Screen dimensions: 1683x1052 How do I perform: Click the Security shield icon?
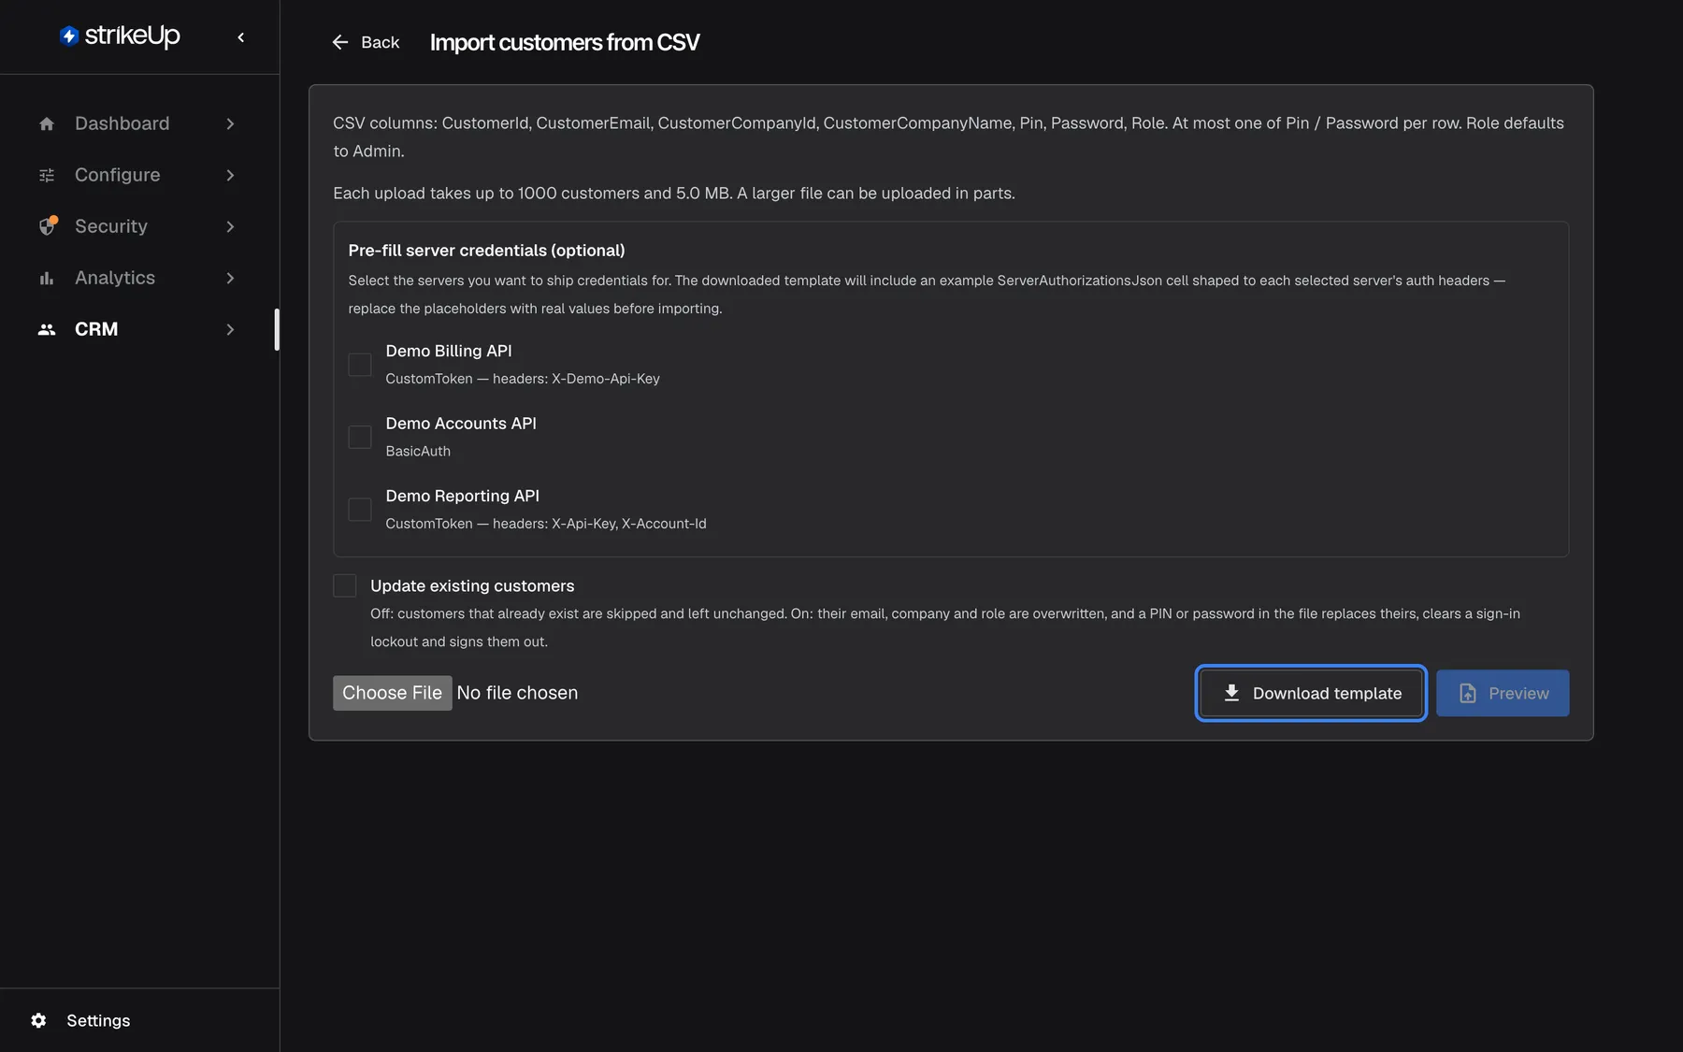pos(48,226)
